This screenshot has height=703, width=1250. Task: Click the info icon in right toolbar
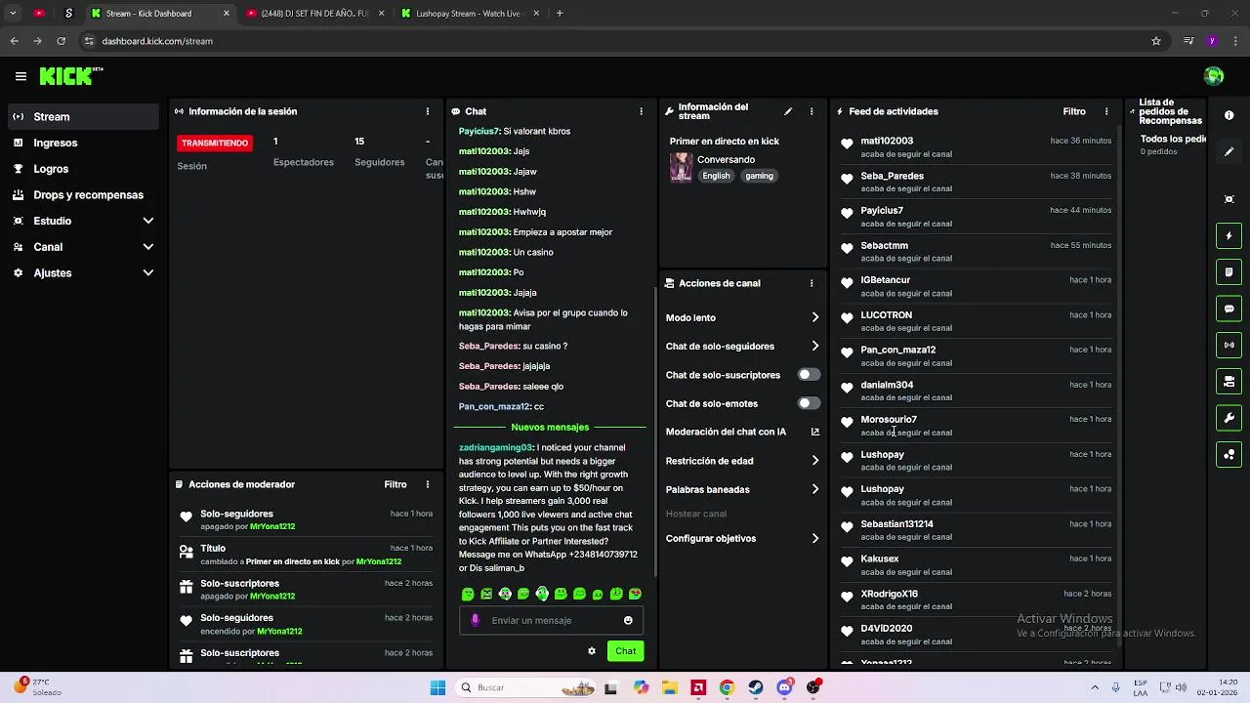pyautogui.click(x=1229, y=115)
